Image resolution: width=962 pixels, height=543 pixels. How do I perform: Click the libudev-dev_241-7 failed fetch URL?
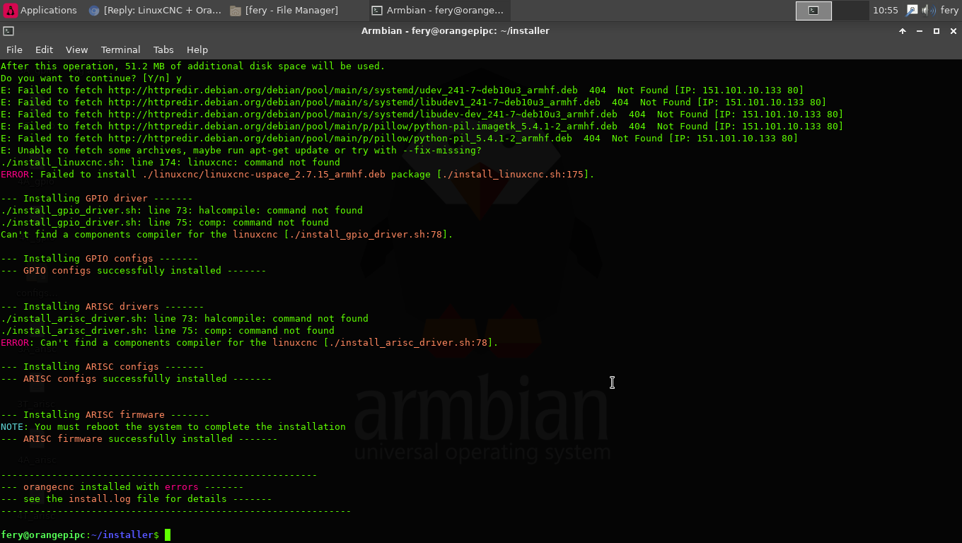363,115
